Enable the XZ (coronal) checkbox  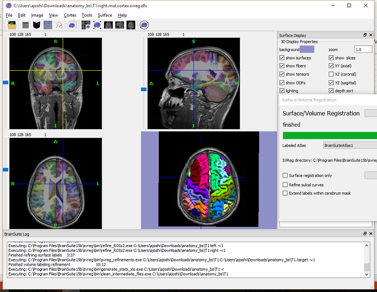(x=331, y=74)
